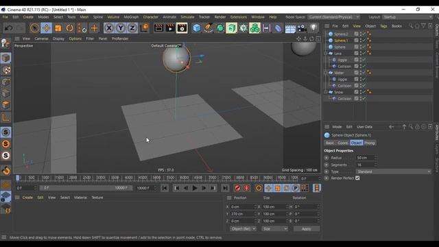Open the Node Space dropdown
The height and width of the screenshot is (247, 439).
tap(334, 17)
